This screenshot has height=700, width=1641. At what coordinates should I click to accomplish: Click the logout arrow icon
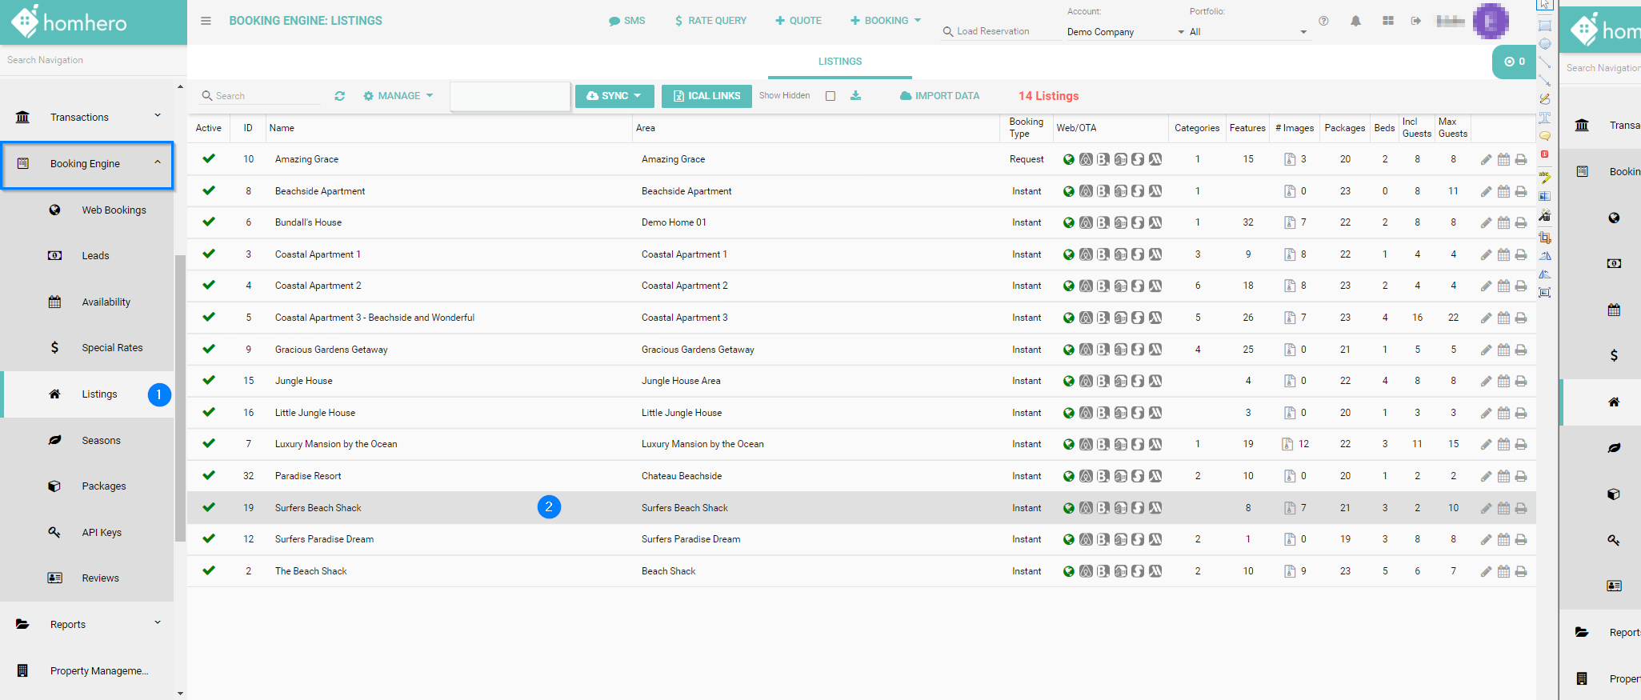click(1415, 21)
